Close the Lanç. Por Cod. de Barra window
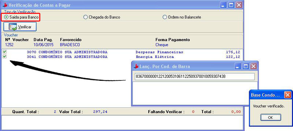 [253, 66]
